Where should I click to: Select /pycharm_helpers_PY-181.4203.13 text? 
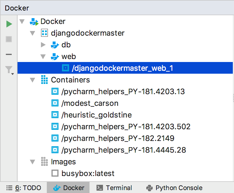tap(123, 92)
